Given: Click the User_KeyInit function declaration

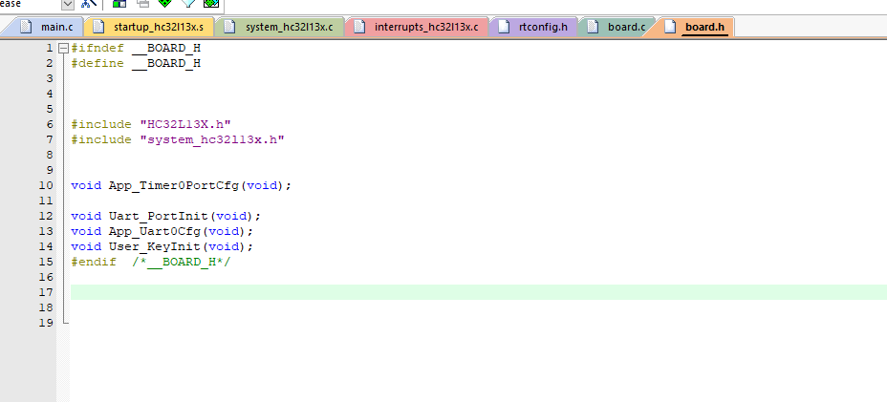Looking at the screenshot, I should (x=162, y=246).
